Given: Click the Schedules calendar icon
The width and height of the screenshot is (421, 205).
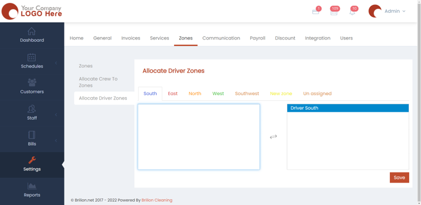Looking at the screenshot, I should point(32,57).
